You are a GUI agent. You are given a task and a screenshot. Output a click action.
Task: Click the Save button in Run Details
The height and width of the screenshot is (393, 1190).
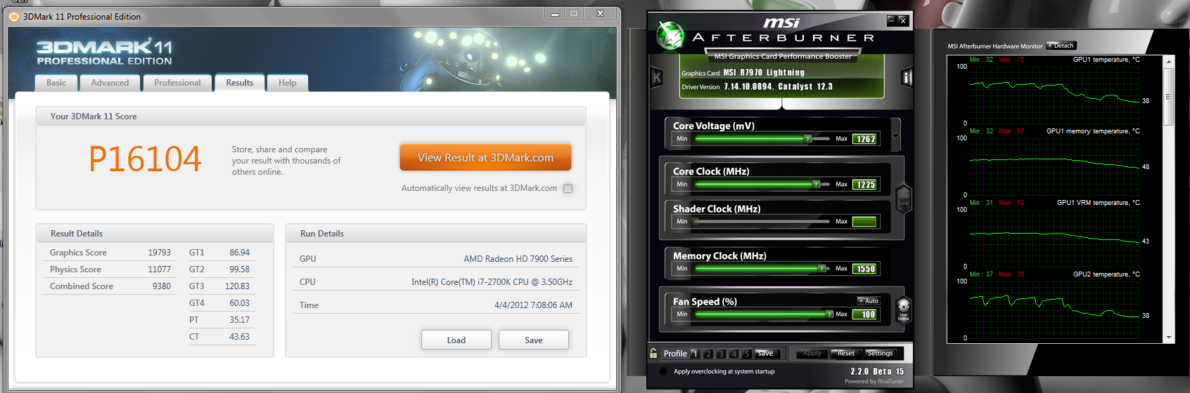(533, 340)
